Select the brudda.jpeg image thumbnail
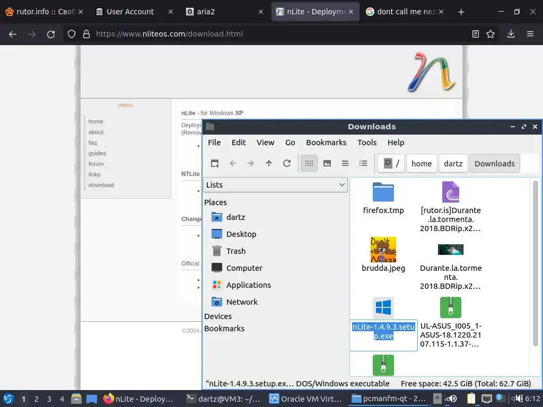 (x=383, y=250)
